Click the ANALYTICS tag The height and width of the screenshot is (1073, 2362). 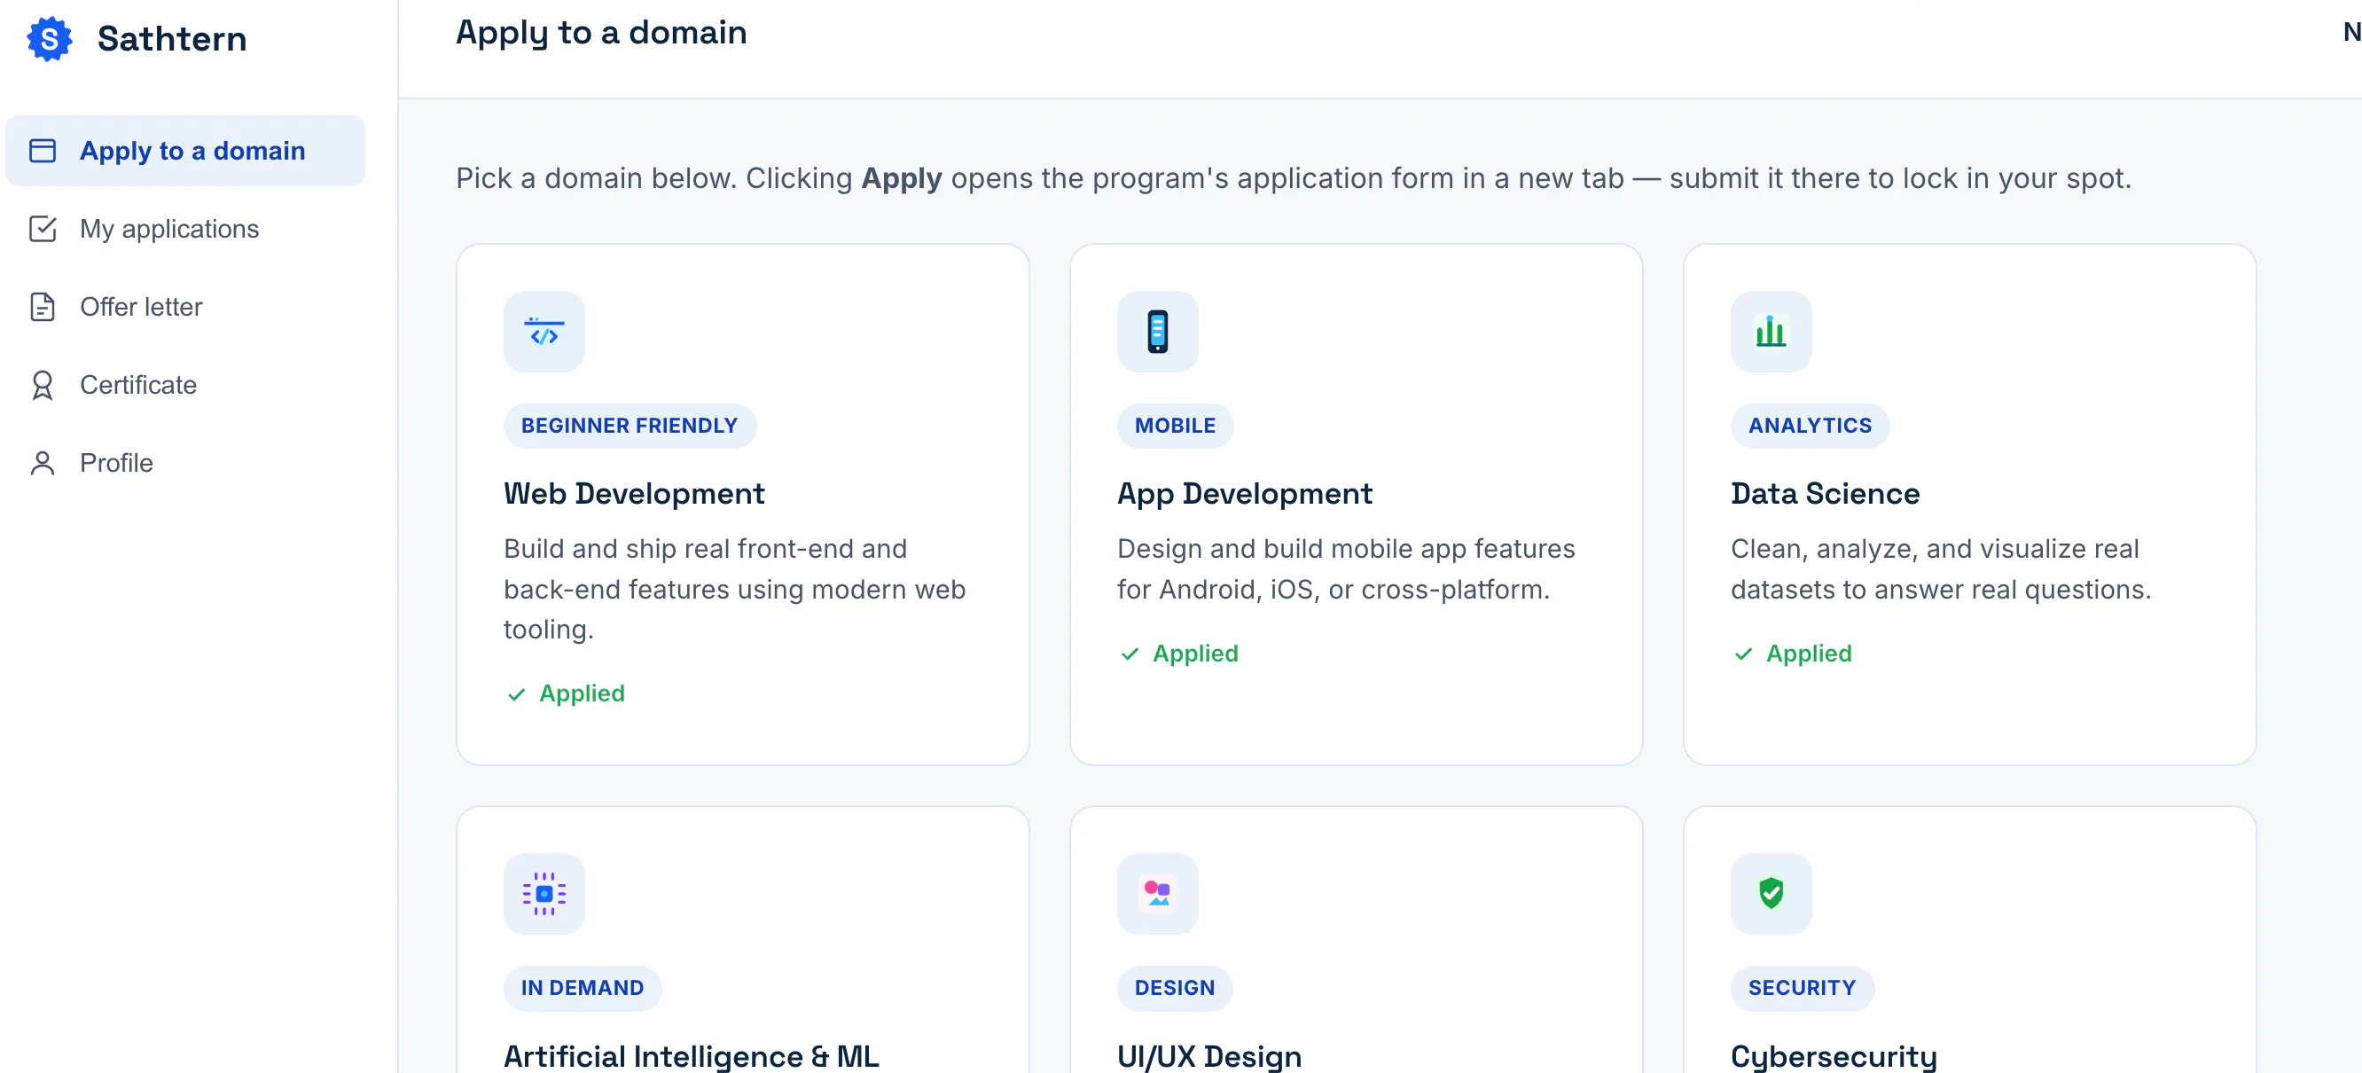coord(1809,426)
